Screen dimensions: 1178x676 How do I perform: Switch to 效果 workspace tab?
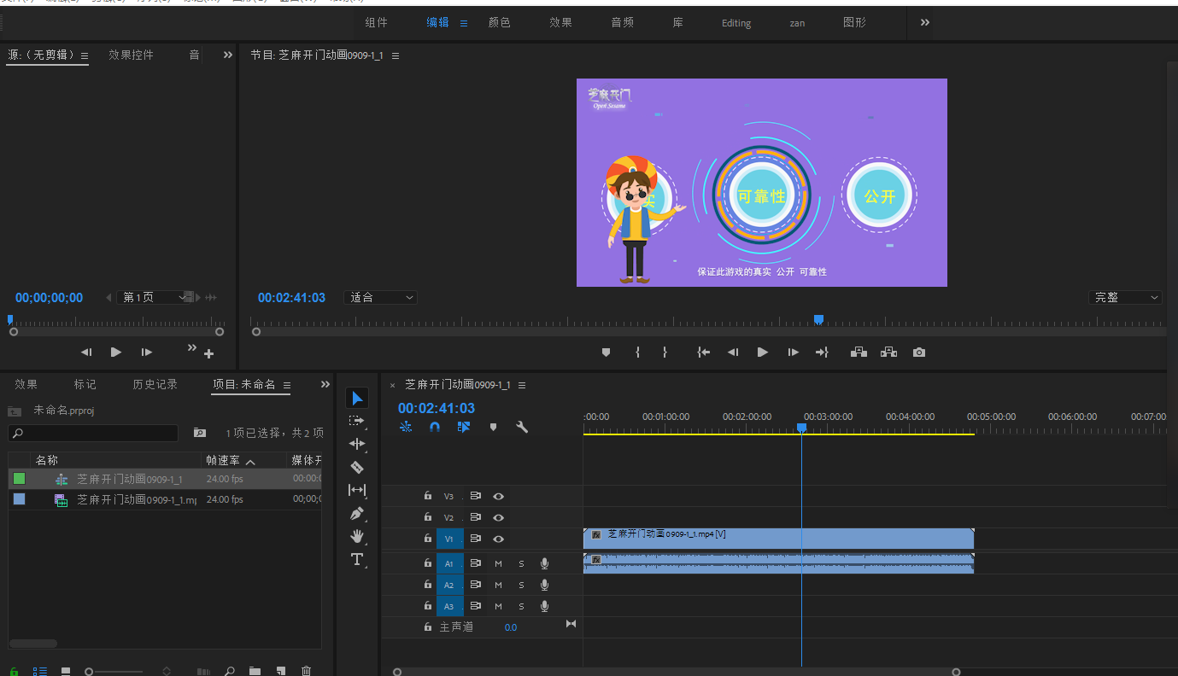(x=560, y=23)
